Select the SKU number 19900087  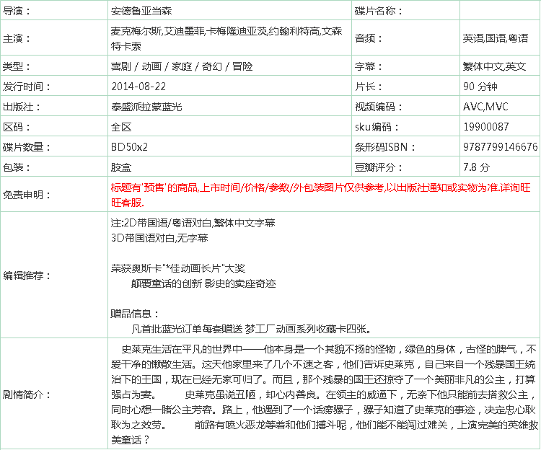pyautogui.click(x=486, y=127)
